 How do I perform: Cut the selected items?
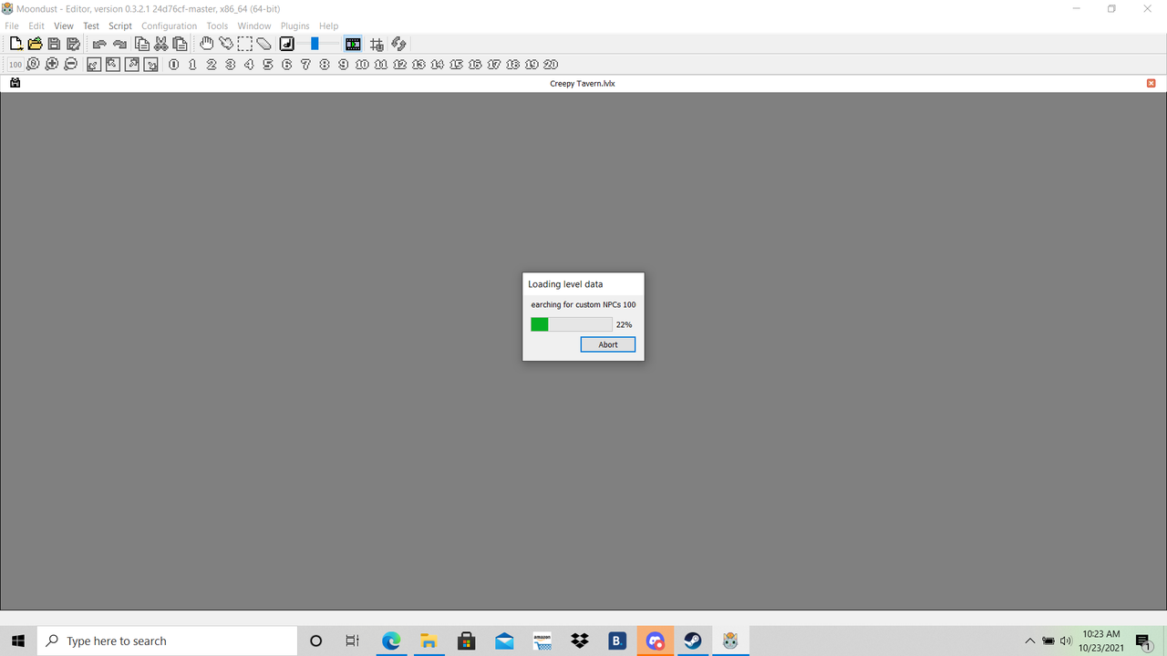pyautogui.click(x=160, y=44)
